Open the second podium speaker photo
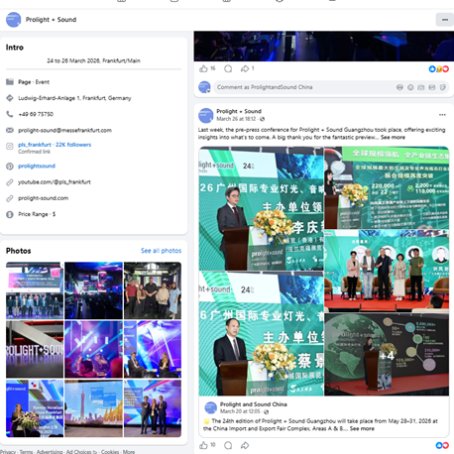Viewport: 454px width, 454px height. point(261,333)
